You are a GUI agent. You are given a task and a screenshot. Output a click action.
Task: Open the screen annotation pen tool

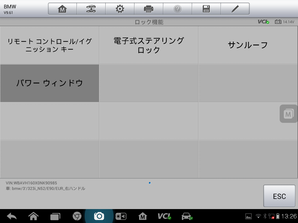pyautogui.click(x=235, y=8)
